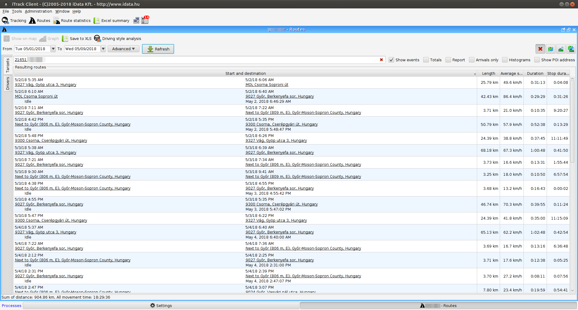This screenshot has height=310, width=578.
Task: Open the Settings button in bottom bar
Action: click(161, 306)
